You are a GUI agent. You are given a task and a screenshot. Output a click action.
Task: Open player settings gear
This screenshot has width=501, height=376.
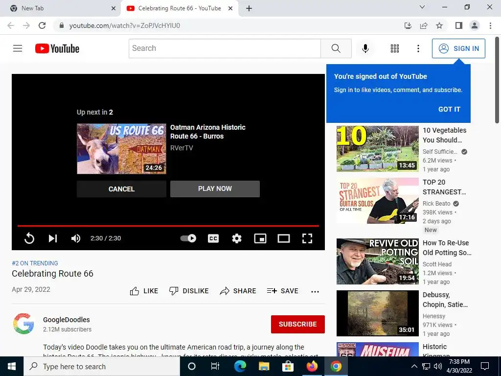tap(236, 238)
